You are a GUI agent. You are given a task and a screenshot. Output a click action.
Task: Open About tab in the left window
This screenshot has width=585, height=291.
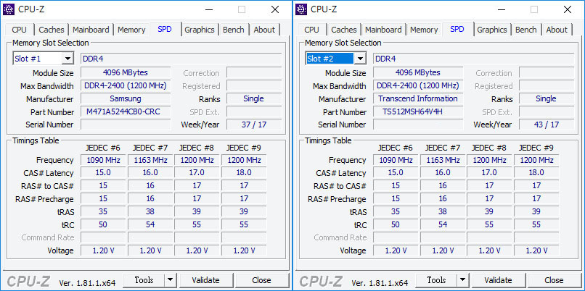coord(264,30)
